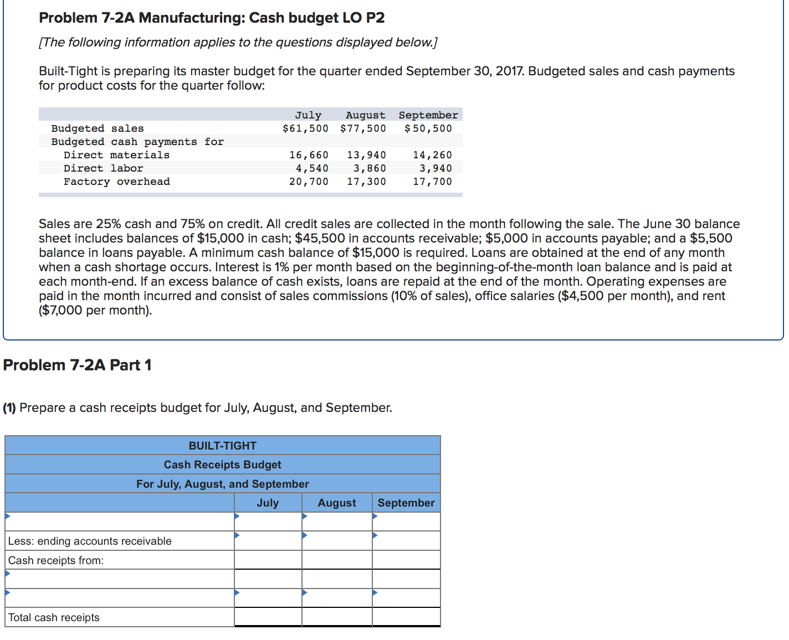Open the blank label dropdown directly below 'Cash receipts from:'
789x640 pixels.
coord(119,579)
